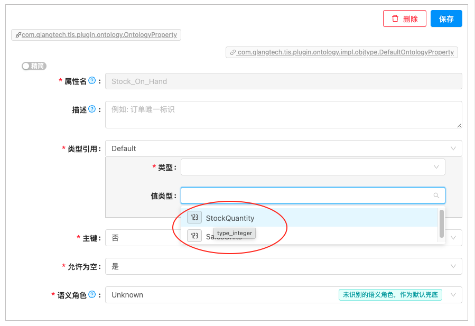Click the search icon in 值类型 field
The width and height of the screenshot is (475, 326).
pyautogui.click(x=436, y=195)
